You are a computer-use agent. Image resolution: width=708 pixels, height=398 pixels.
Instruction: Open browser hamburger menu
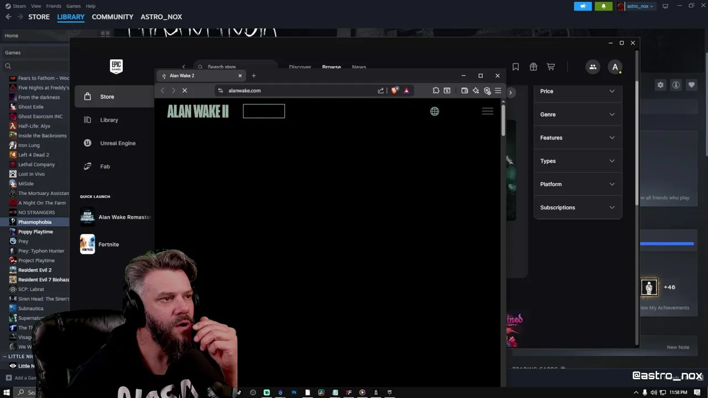point(498,91)
